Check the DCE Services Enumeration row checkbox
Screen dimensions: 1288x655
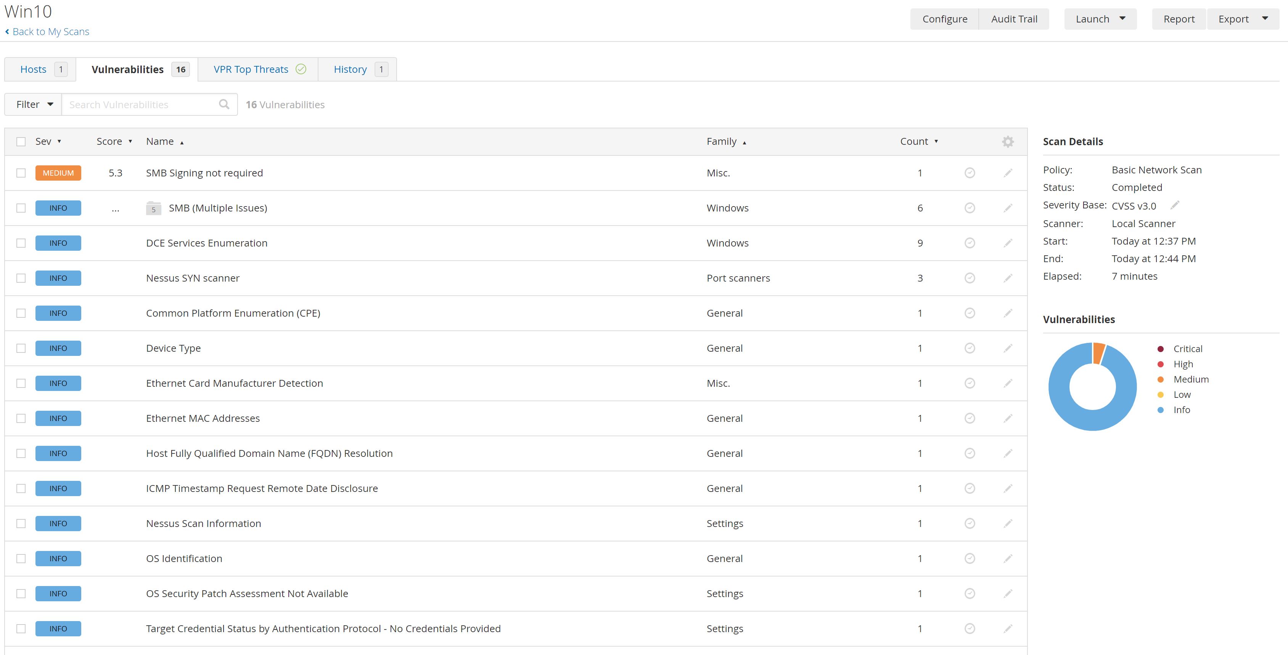coord(21,243)
